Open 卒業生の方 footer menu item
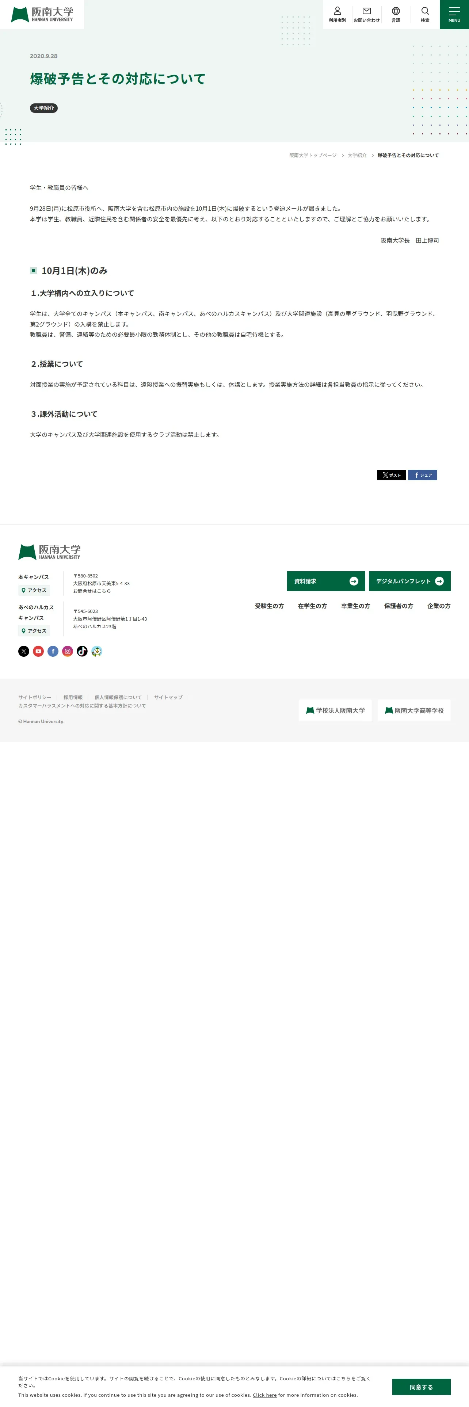The width and height of the screenshot is (469, 1407). tap(355, 606)
